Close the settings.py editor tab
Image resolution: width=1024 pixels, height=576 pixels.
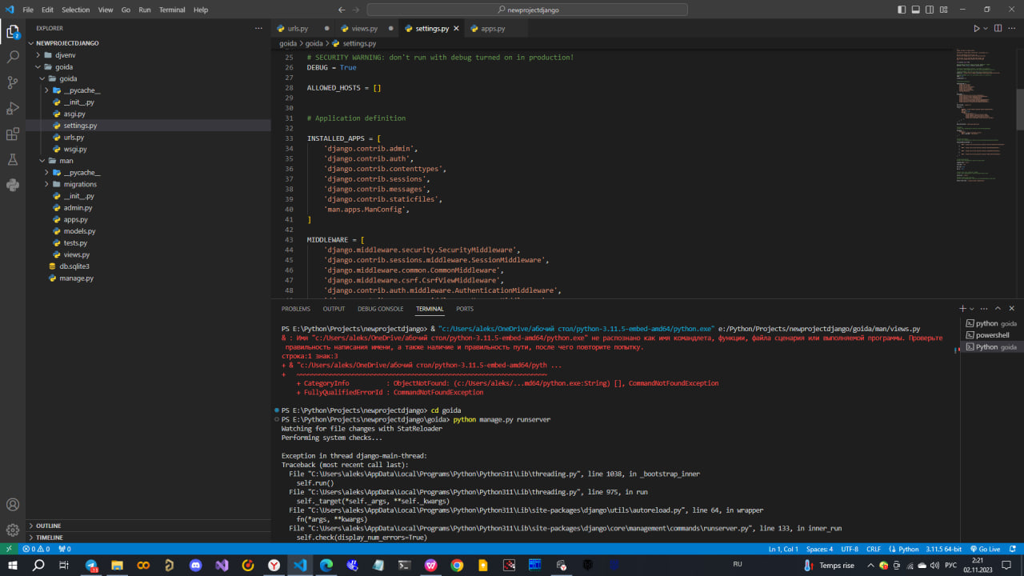click(x=457, y=28)
